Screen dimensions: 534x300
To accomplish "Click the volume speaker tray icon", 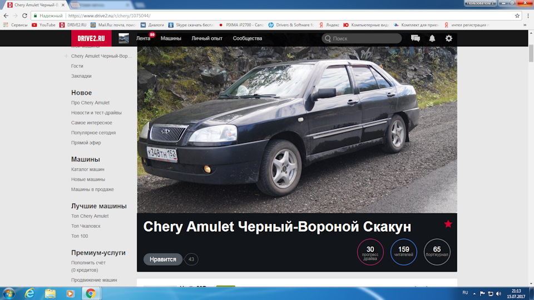I will click(x=498, y=293).
